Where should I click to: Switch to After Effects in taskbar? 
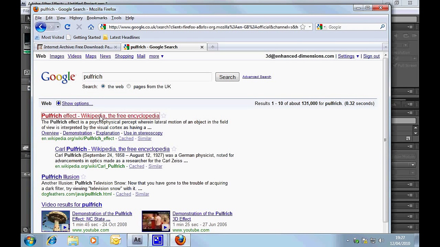(x=137, y=240)
